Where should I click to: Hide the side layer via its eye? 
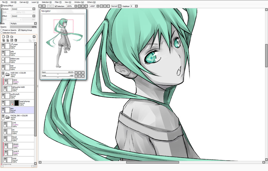pos(3,52)
